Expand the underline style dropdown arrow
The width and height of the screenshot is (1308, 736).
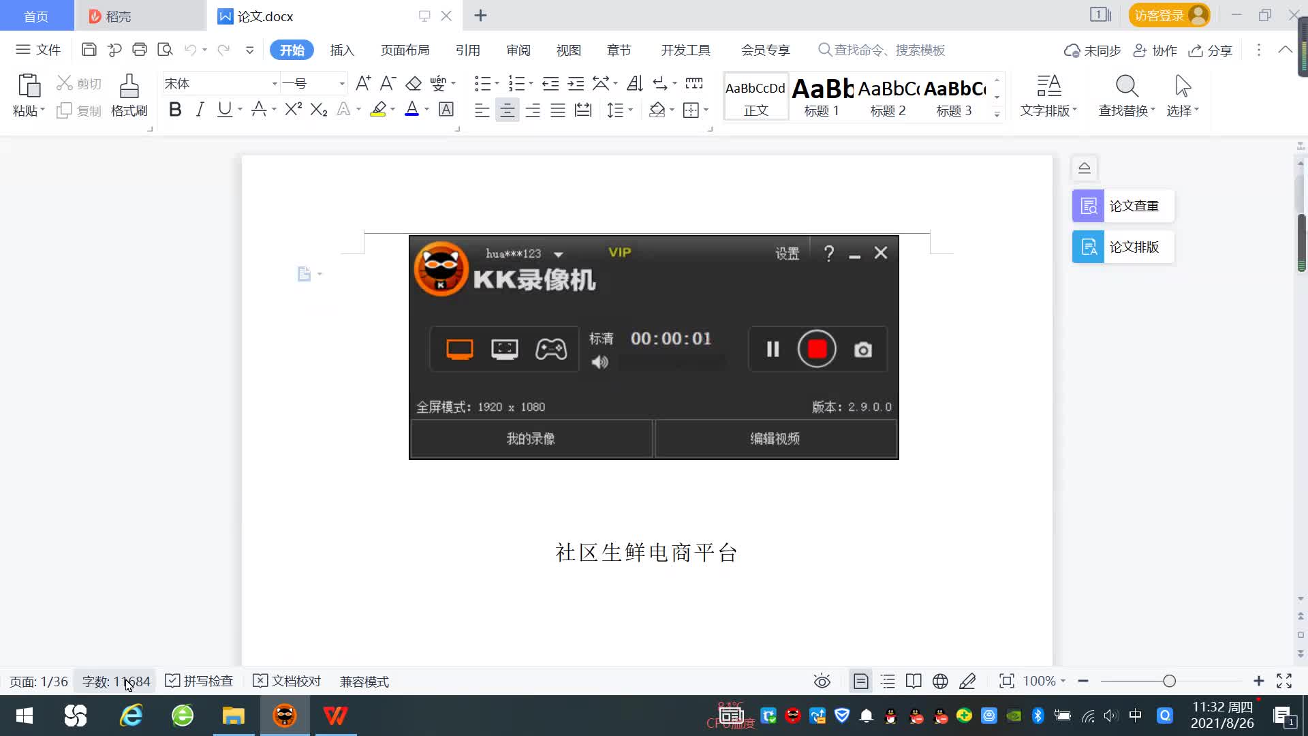tap(240, 110)
